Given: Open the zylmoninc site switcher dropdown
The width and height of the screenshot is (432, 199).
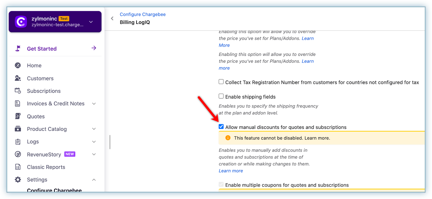Looking at the screenshot, I should 91,22.
